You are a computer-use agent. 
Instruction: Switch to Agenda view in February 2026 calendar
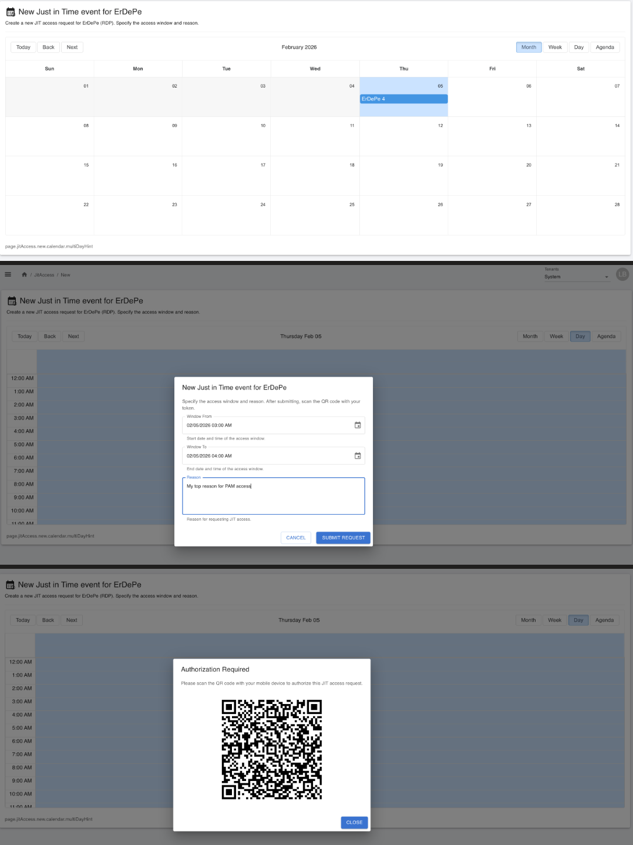coord(604,48)
